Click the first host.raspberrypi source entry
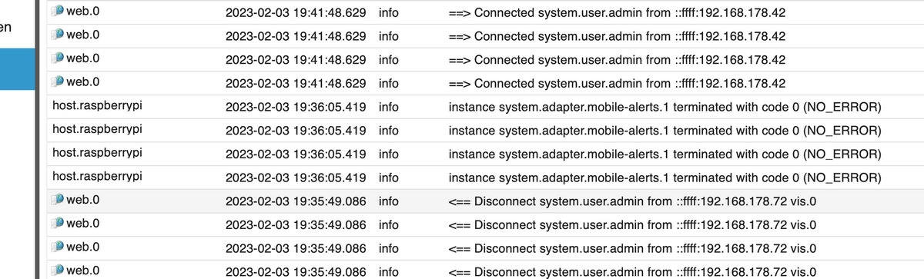Viewport: 924px width, 279px height. click(x=97, y=106)
